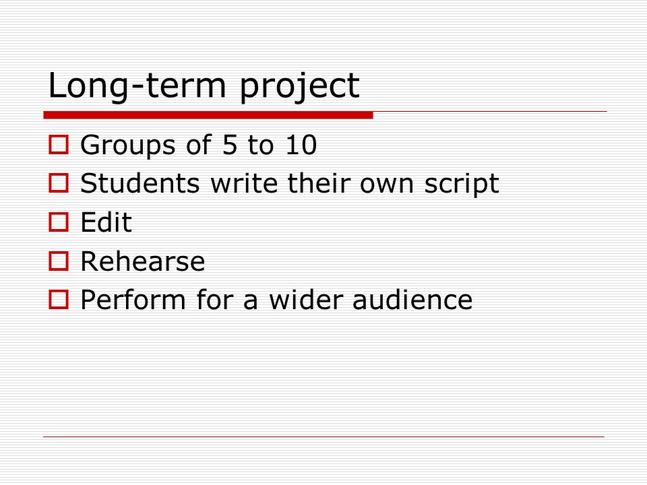Click the number 10 in the first bullet
The height and width of the screenshot is (485, 647).
301,145
